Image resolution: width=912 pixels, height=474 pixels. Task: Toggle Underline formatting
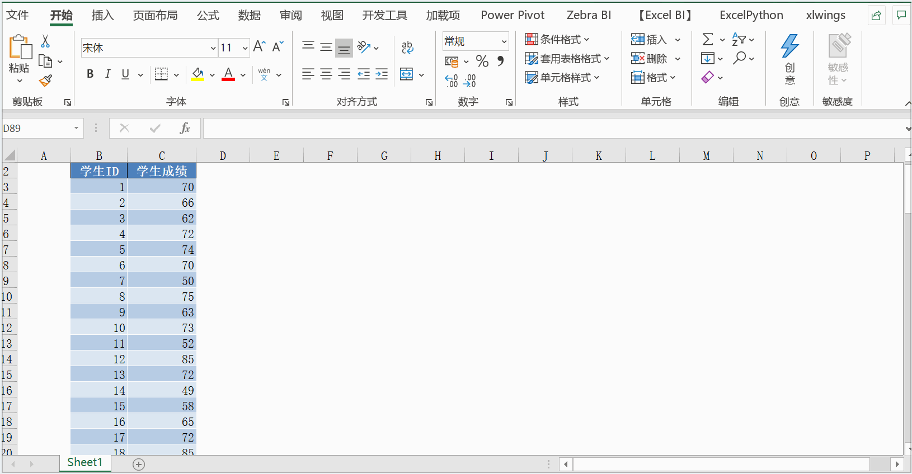pyautogui.click(x=125, y=74)
